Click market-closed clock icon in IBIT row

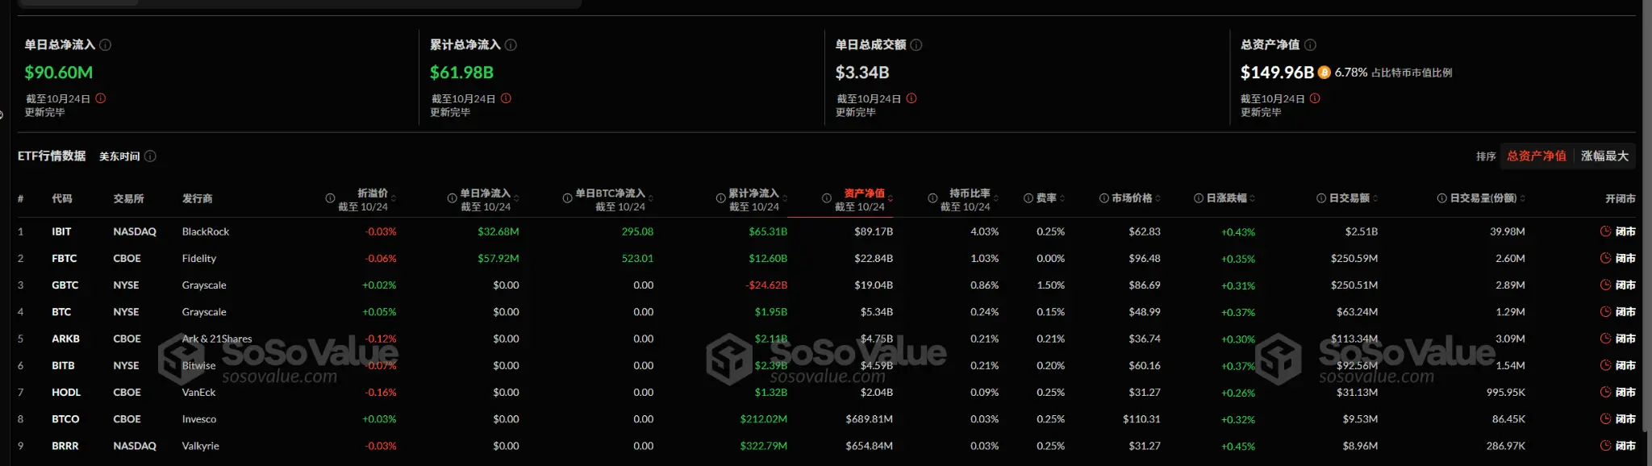point(1605,231)
